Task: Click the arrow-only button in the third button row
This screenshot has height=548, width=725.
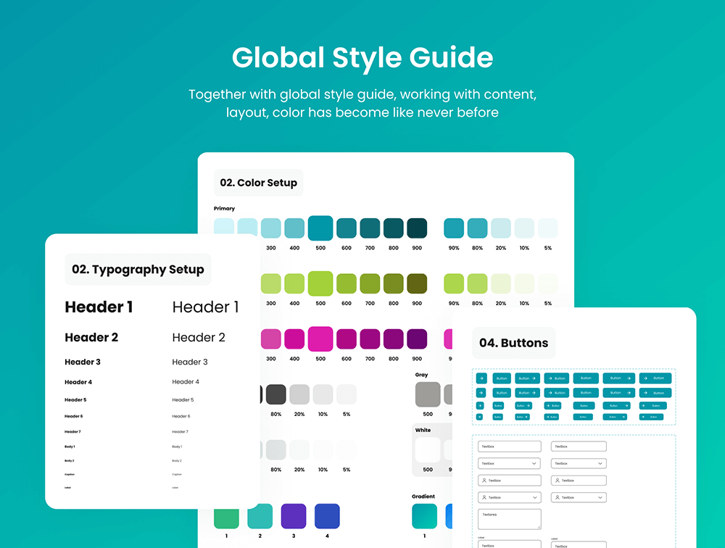Action: pyautogui.click(x=481, y=405)
